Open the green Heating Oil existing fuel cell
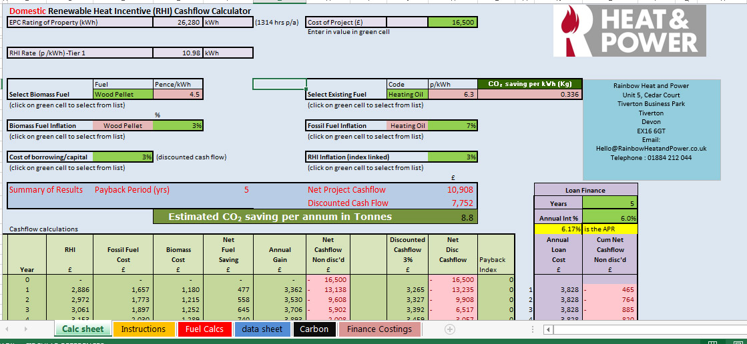 [x=407, y=95]
